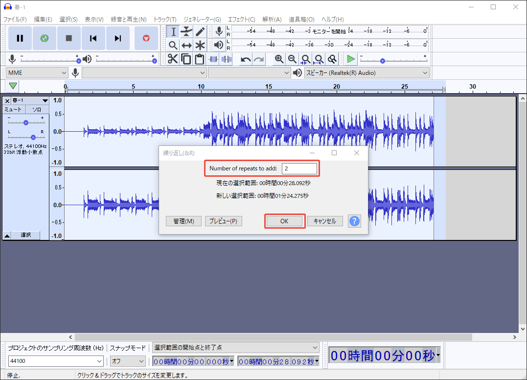Solo the 春-1 track
Viewport: 527px width, 380px height.
[37, 109]
